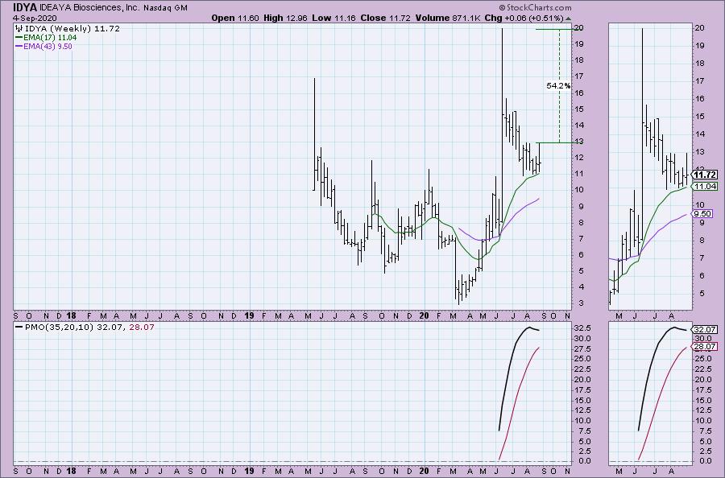Select the High 12.96 value
This screenshot has height=478, width=725.
(x=285, y=18)
